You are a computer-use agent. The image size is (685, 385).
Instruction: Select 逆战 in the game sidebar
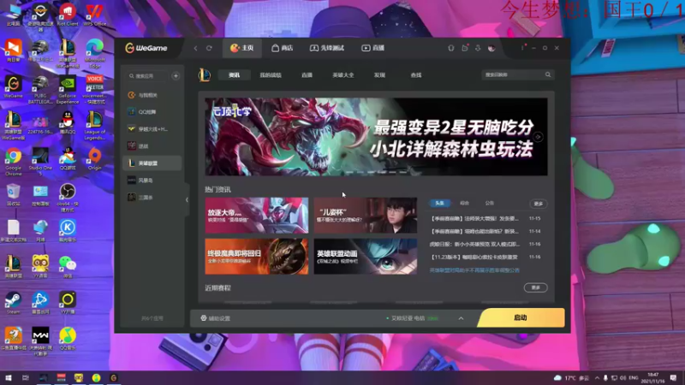pos(152,146)
